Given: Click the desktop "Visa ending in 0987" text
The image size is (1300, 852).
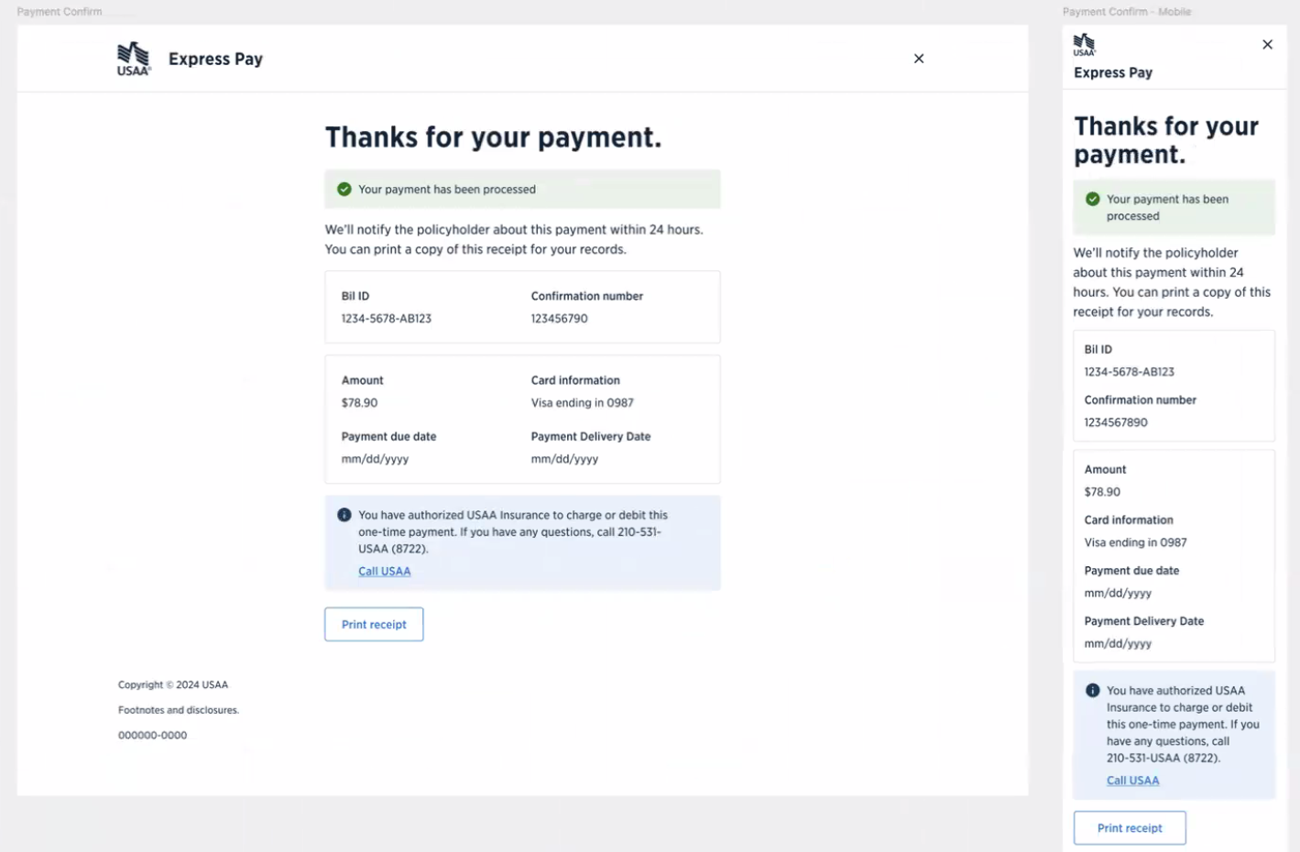Looking at the screenshot, I should click(x=582, y=403).
